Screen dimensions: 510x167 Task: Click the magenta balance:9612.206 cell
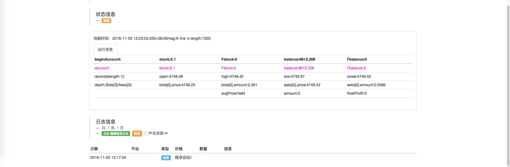pyautogui.click(x=299, y=68)
